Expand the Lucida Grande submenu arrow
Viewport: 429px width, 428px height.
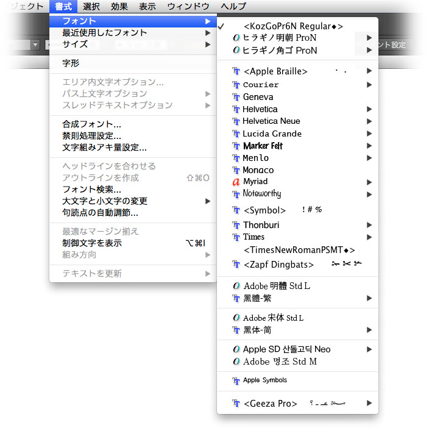tap(369, 134)
